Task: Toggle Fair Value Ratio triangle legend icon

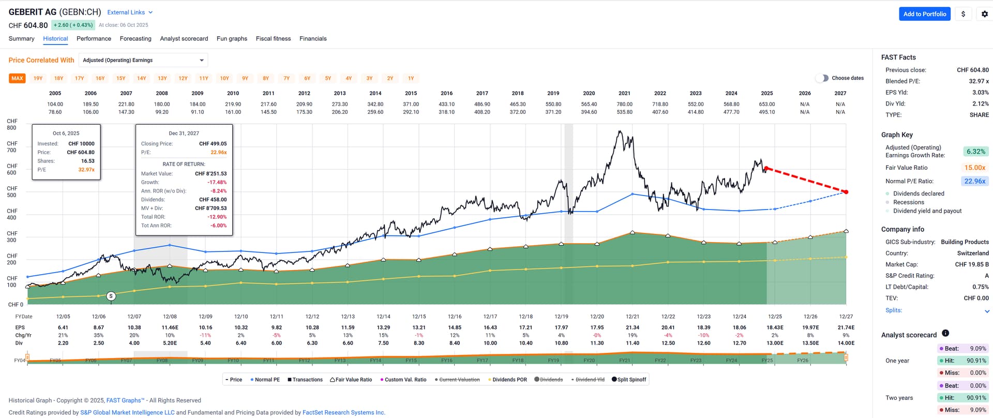Action: click(333, 380)
